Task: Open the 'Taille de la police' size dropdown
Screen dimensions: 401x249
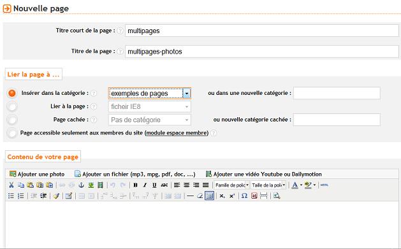Action: click(268, 185)
